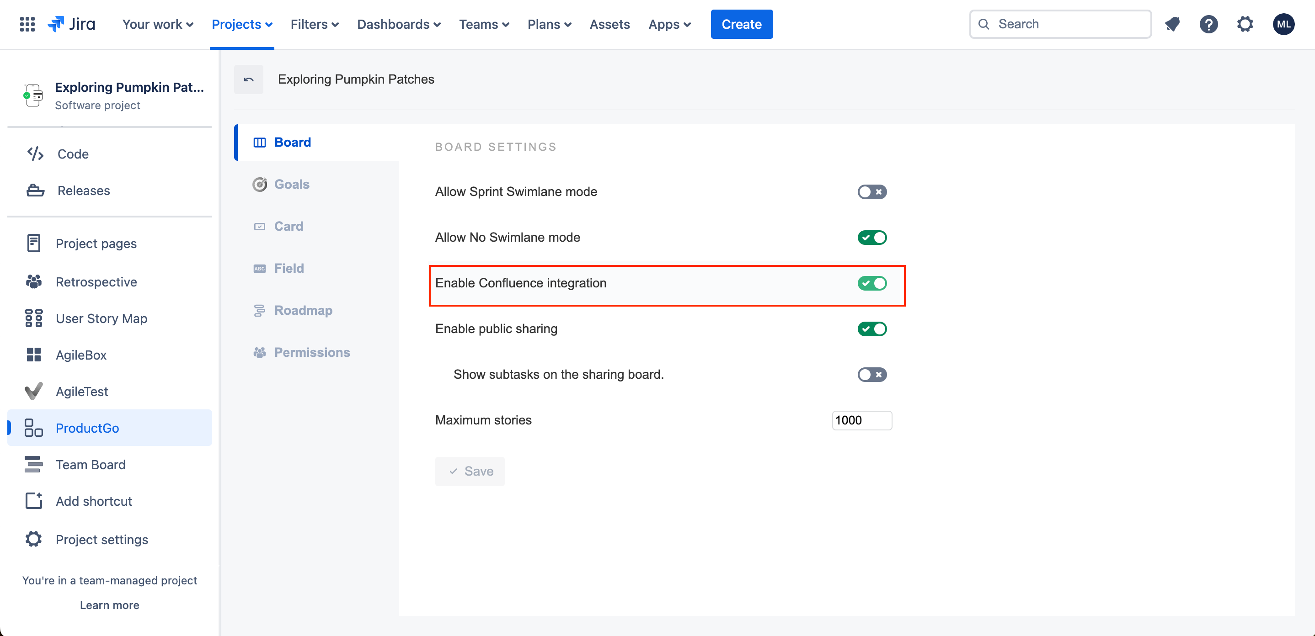Expand the Dashboards dropdown menu
Image resolution: width=1315 pixels, height=636 pixels.
[398, 24]
